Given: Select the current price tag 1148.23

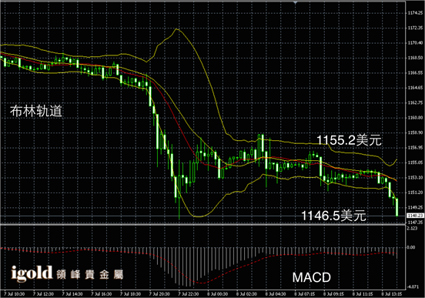Looking at the screenshot, I should pos(415,216).
